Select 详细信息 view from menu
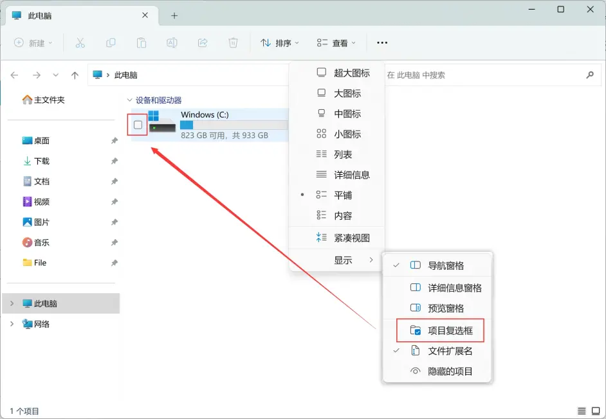Image resolution: width=606 pixels, height=419 pixels. 351,175
